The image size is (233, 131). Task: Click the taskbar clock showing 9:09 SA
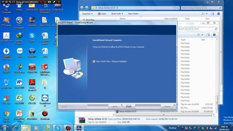coord(224,128)
